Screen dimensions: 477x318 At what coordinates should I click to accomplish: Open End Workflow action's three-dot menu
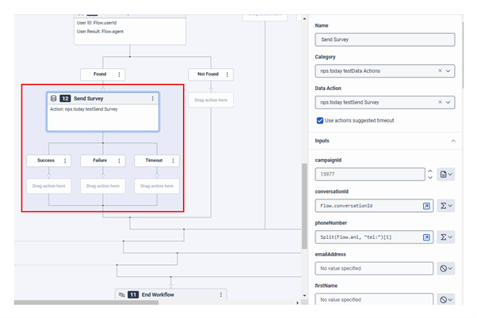[220, 294]
